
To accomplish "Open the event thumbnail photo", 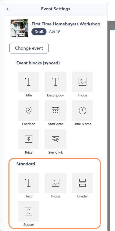I will [19, 28].
